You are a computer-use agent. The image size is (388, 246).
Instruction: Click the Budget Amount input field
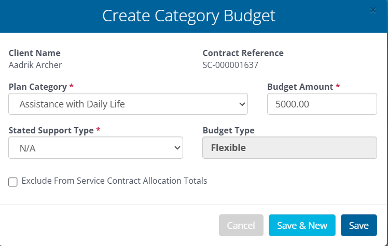coord(322,104)
